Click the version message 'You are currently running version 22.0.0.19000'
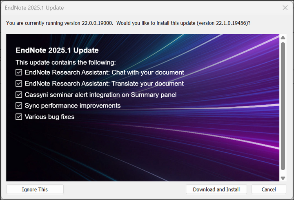The width and height of the screenshot is (294, 200). click(x=60, y=23)
